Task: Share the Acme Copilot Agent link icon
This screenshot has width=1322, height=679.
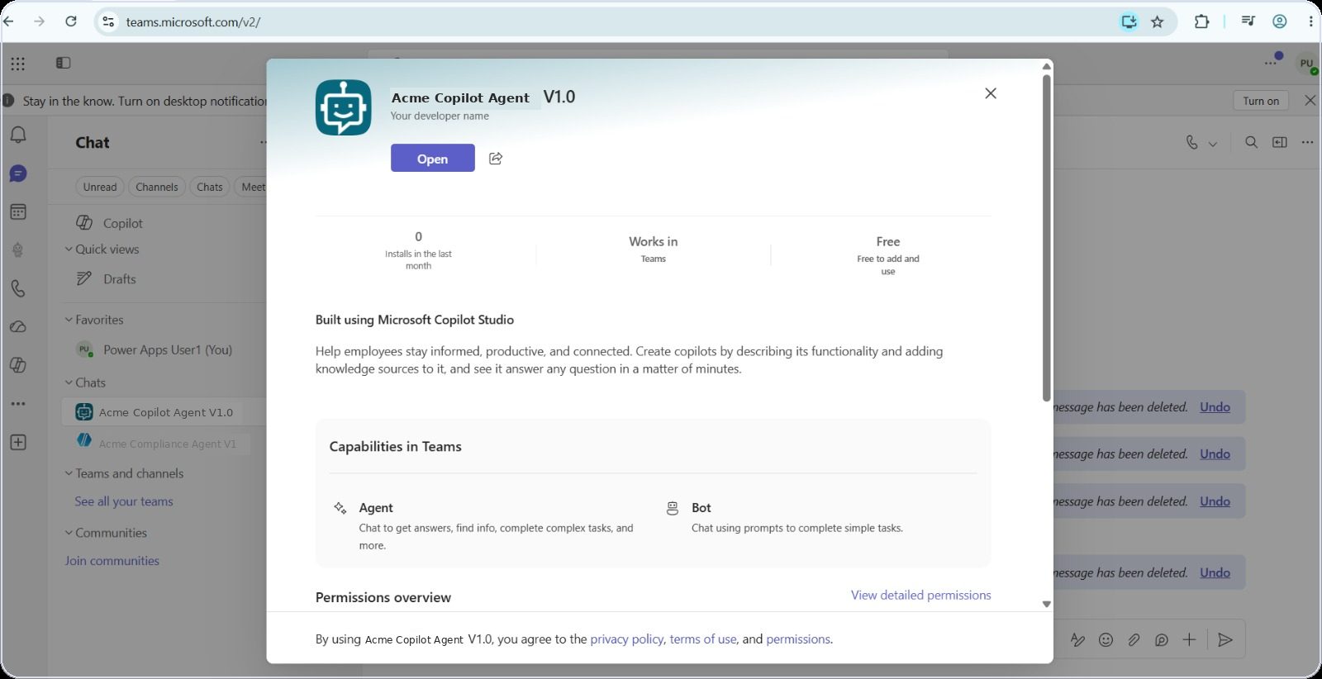Action: click(x=496, y=159)
